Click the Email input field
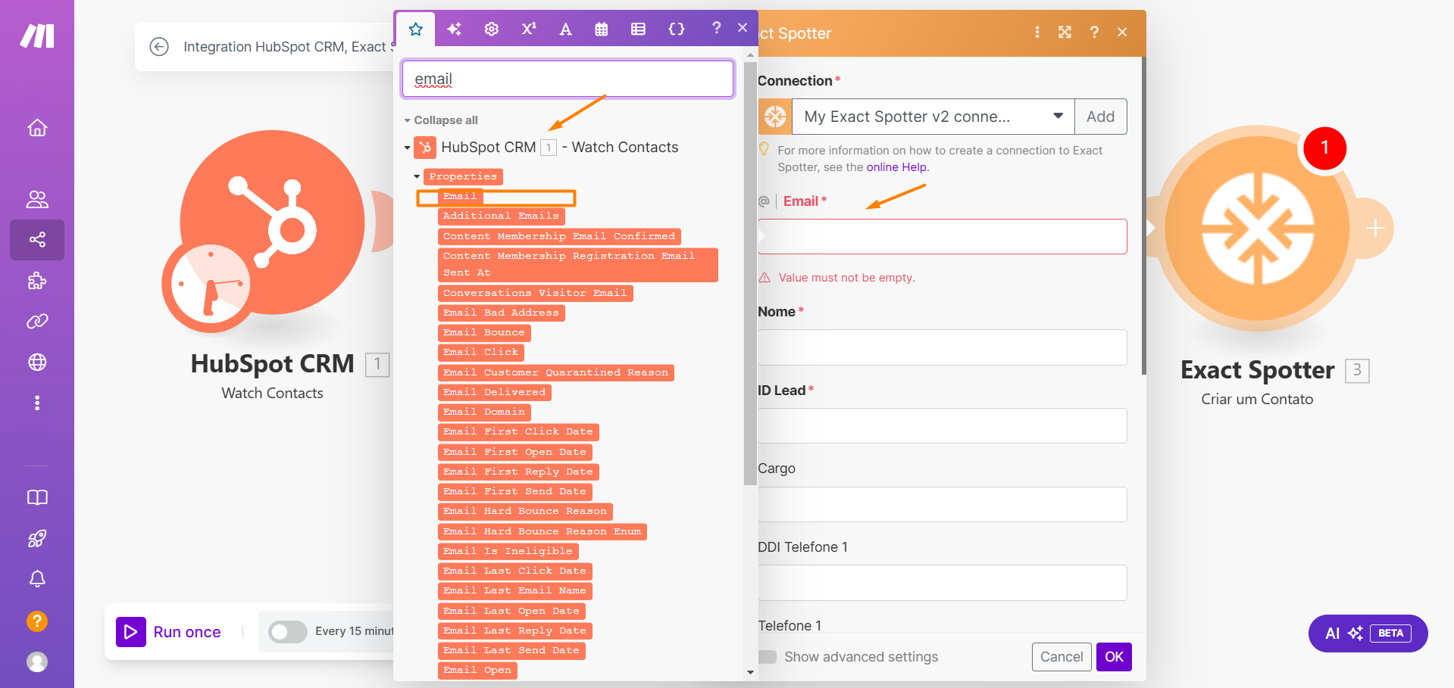 (x=942, y=237)
